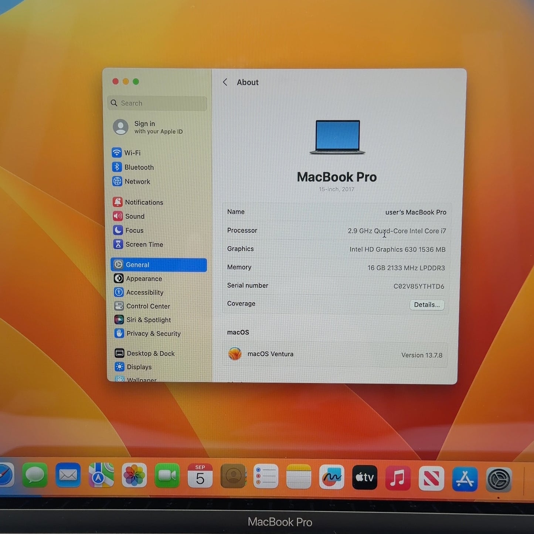
Task: Open Coverage Details
Action: pyautogui.click(x=427, y=305)
